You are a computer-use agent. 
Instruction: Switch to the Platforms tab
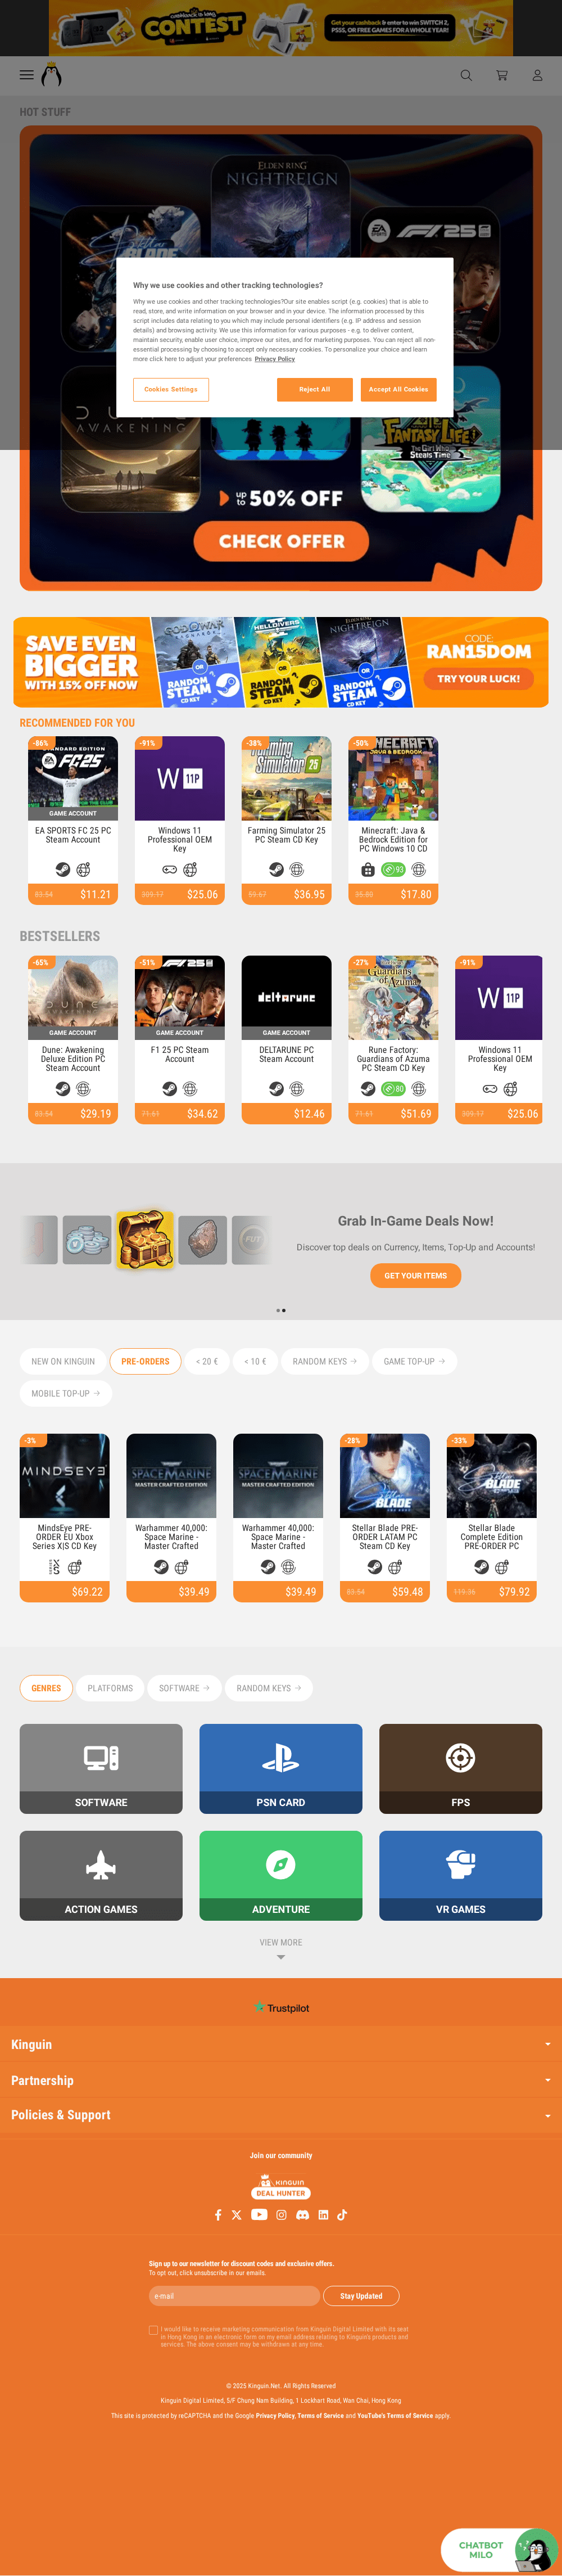tap(110, 1688)
